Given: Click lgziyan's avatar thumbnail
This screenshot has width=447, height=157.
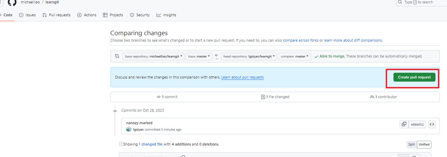Looking at the screenshot, I should 129,130.
